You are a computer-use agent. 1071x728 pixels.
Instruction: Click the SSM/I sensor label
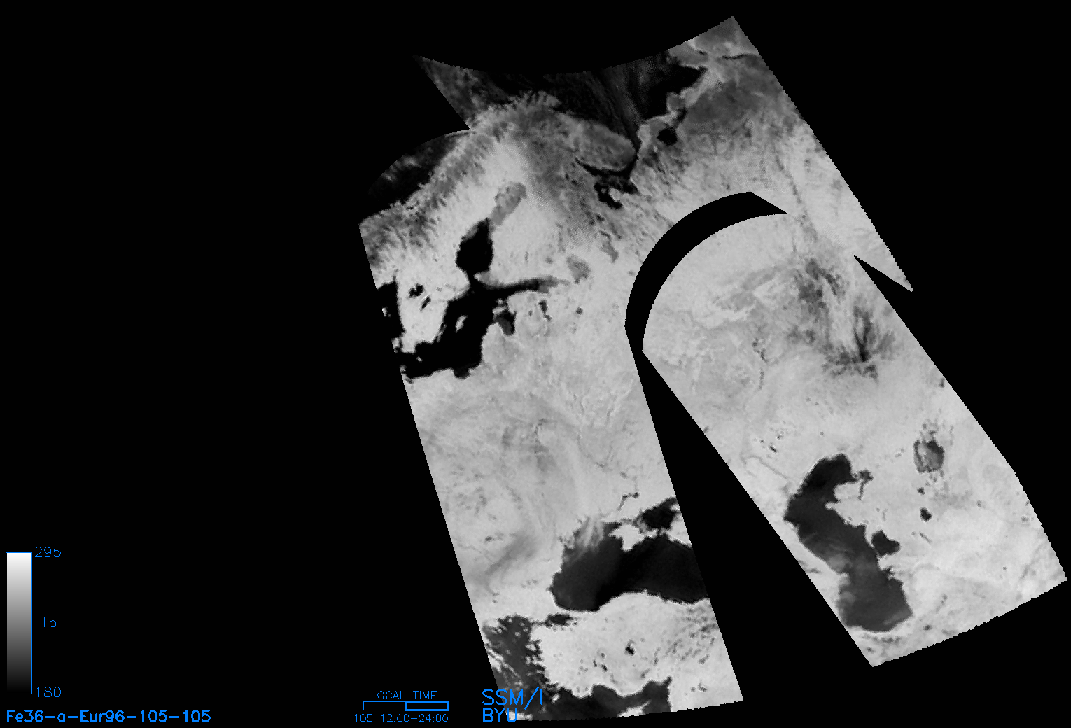pos(512,697)
